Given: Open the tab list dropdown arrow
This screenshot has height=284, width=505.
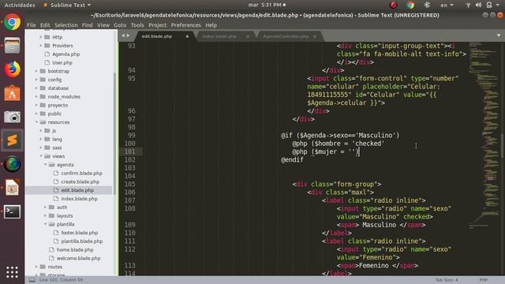Looking at the screenshot, I should (499, 35).
